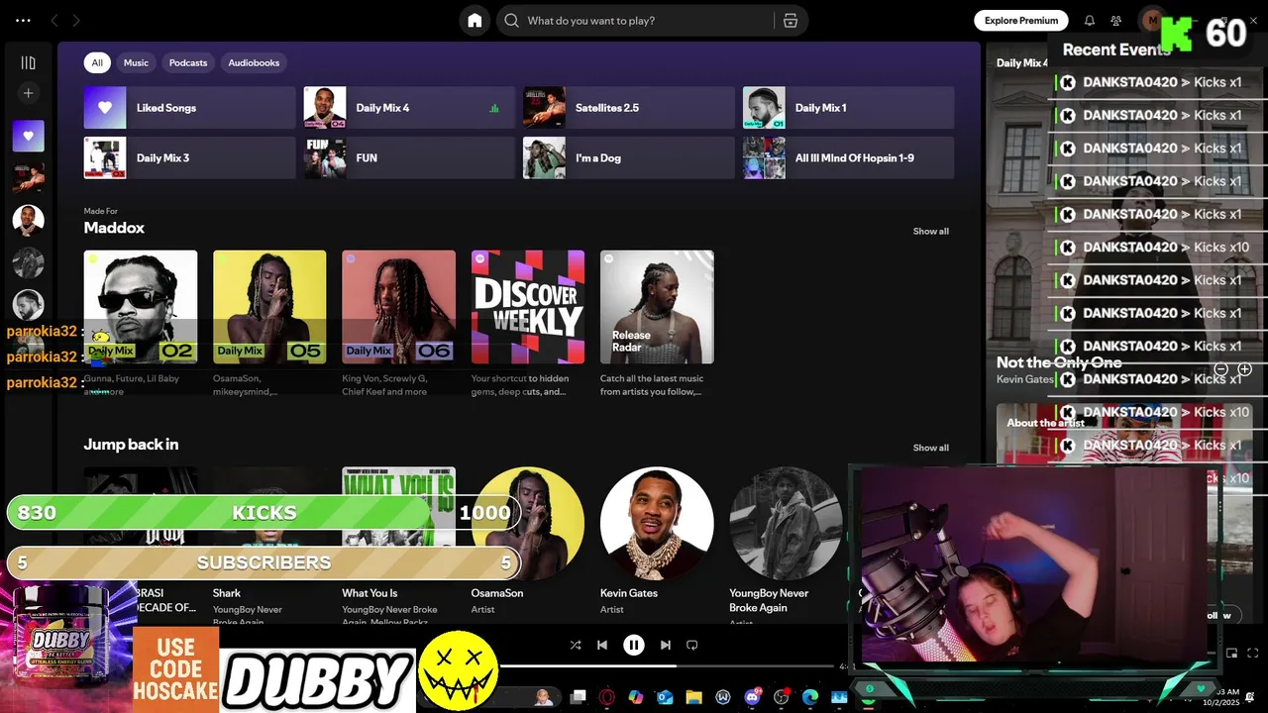1268x713 pixels.
Task: Open the Daily Mix 3 tile
Action: click(189, 157)
